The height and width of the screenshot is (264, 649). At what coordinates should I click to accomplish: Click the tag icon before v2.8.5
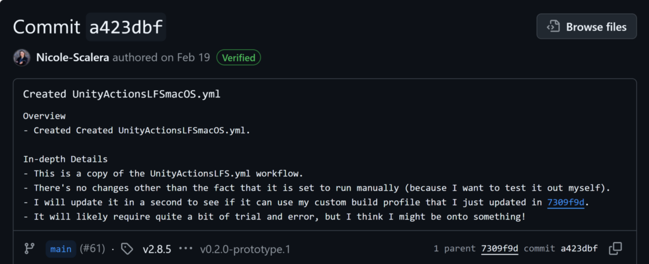tap(127, 248)
